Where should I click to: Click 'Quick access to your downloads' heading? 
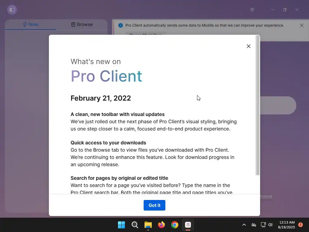point(108,143)
